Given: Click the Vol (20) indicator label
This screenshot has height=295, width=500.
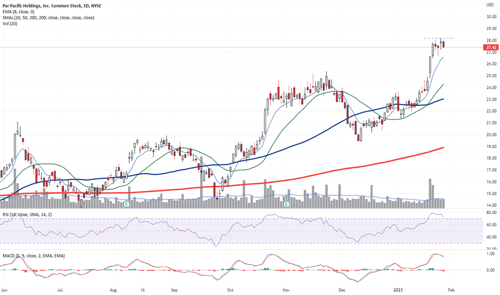Looking at the screenshot, I should (10, 24).
